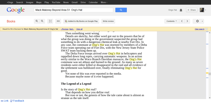
Task: Click the Ongs Hat account name
Action: coord(173,10)
